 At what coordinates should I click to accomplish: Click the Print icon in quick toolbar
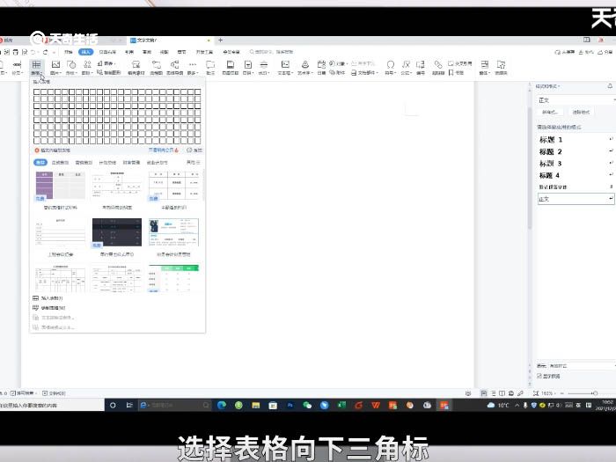[x=16, y=52]
